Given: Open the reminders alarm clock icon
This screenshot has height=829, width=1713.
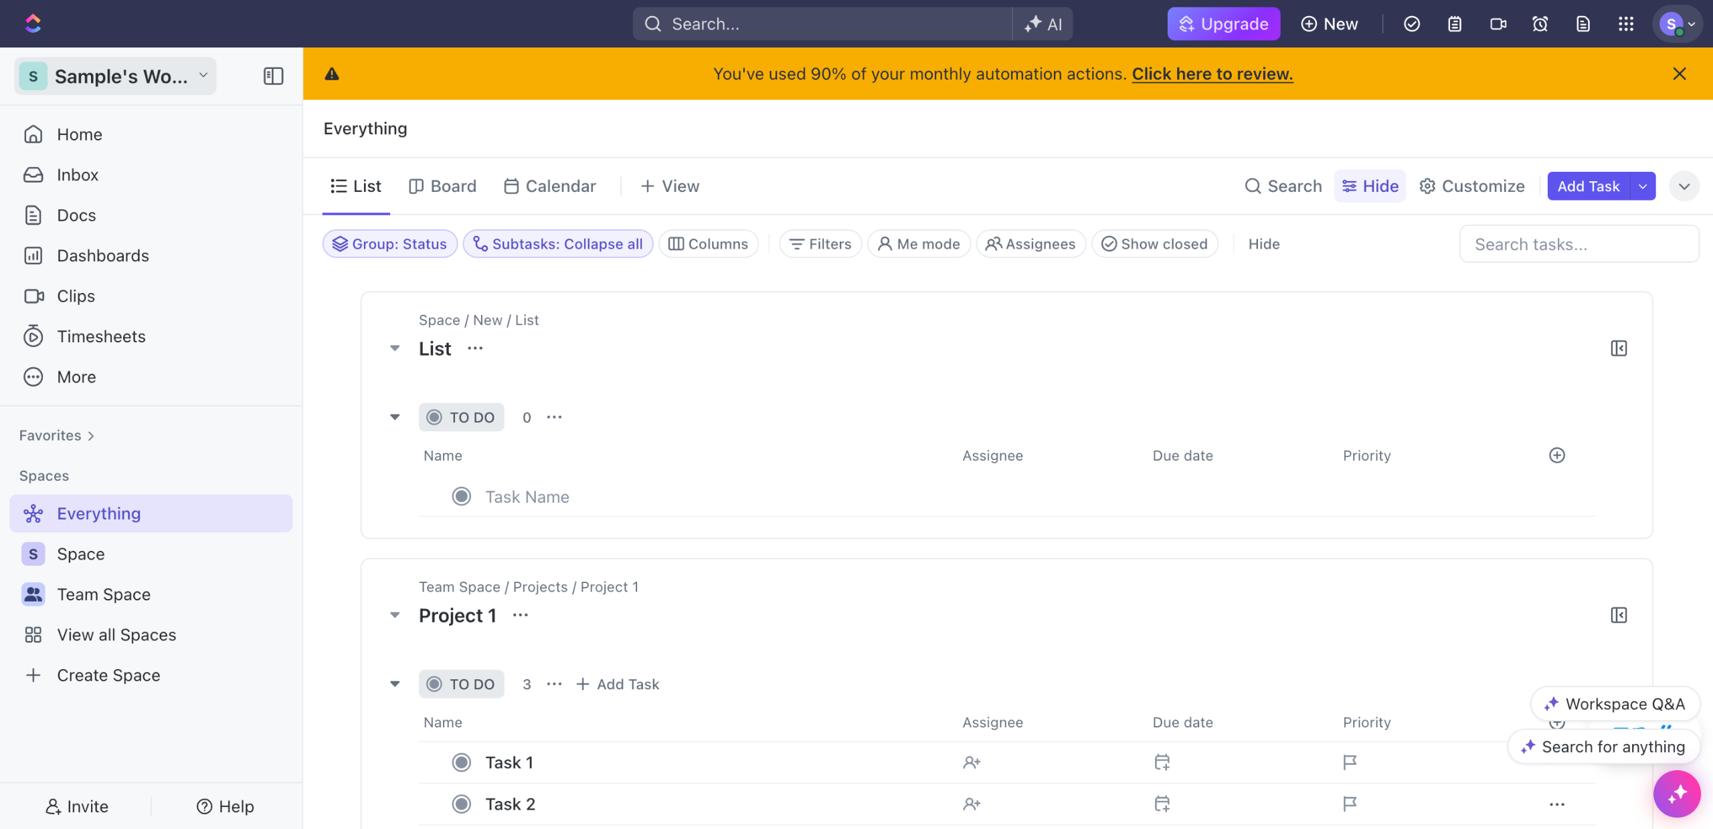Looking at the screenshot, I should [1540, 24].
